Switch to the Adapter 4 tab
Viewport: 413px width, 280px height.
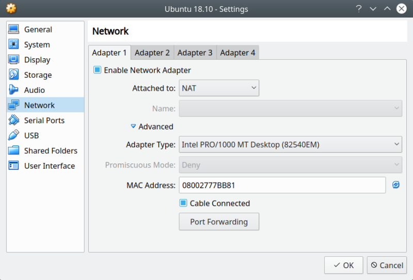237,53
